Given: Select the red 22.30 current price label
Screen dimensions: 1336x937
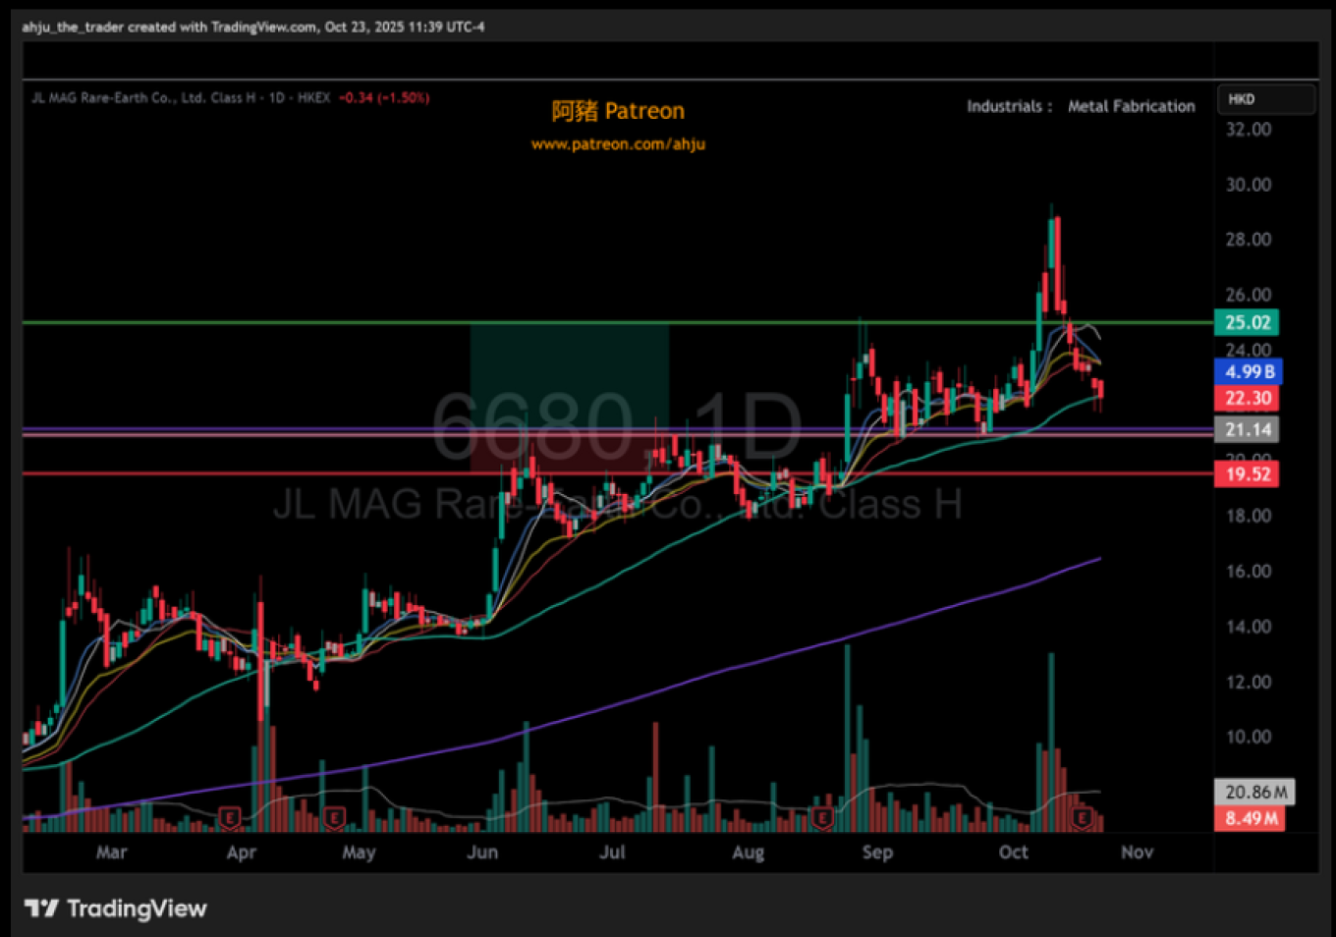Looking at the screenshot, I should (x=1248, y=398).
